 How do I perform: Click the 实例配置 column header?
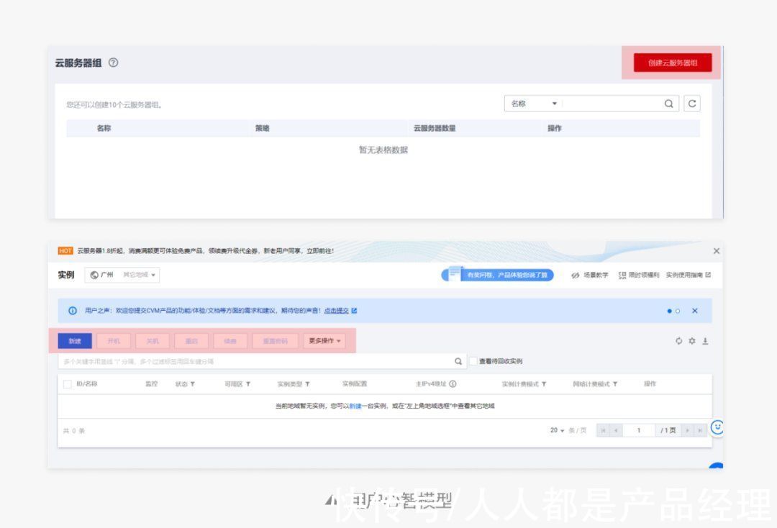click(355, 384)
